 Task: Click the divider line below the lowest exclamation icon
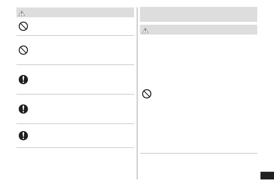tap(75, 148)
